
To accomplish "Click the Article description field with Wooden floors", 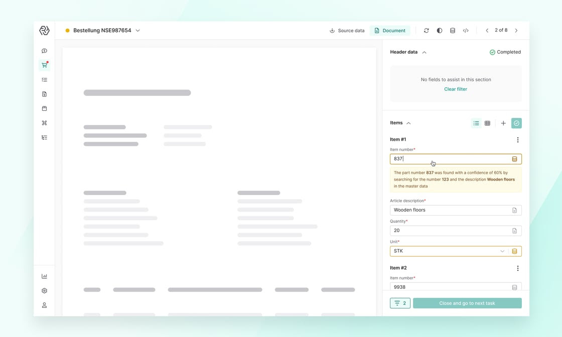I will (456, 210).
